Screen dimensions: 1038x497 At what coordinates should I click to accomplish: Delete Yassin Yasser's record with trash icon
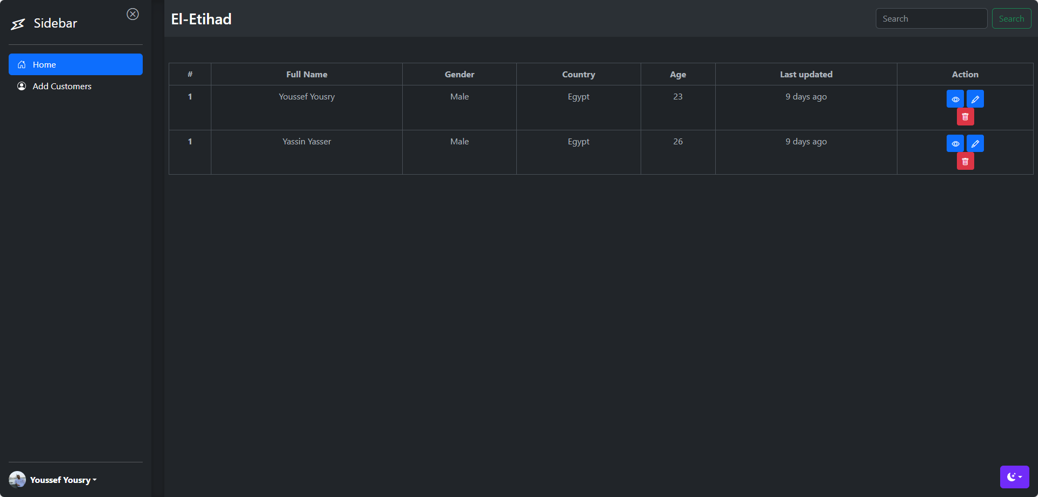965,162
